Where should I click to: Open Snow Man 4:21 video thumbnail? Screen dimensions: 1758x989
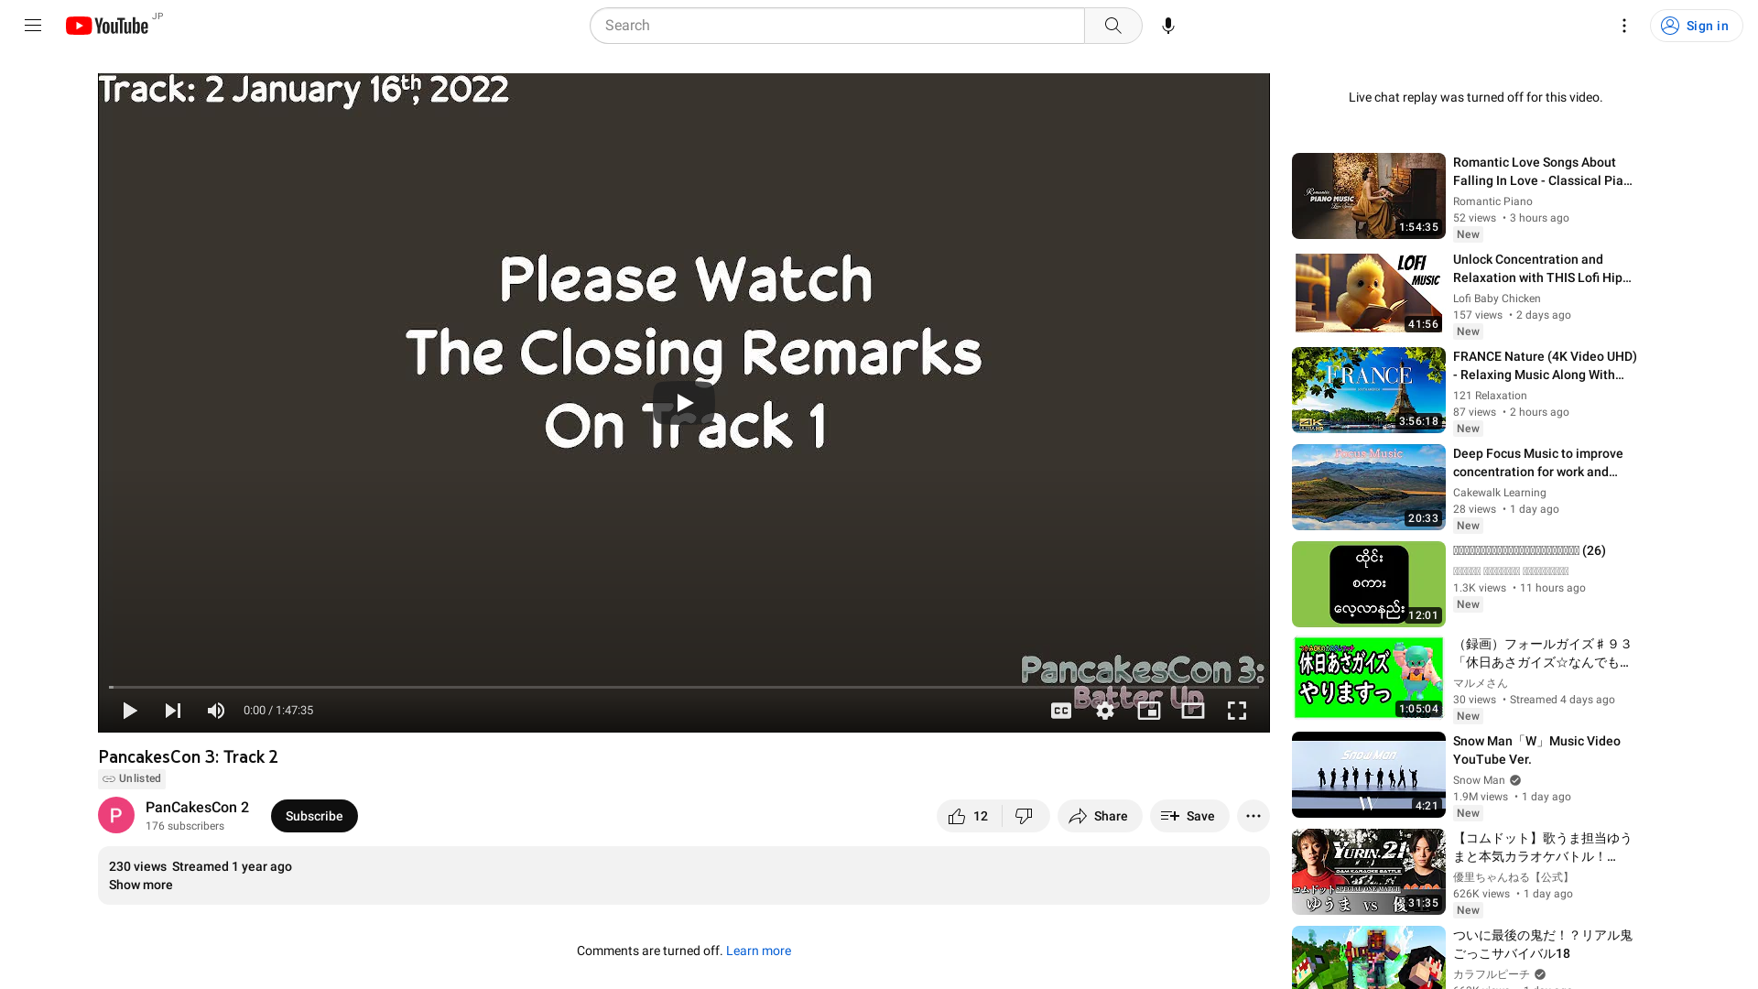pos(1369,775)
